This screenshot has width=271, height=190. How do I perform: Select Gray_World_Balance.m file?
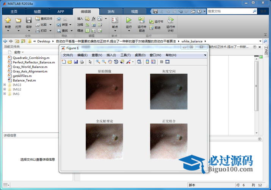(30, 66)
